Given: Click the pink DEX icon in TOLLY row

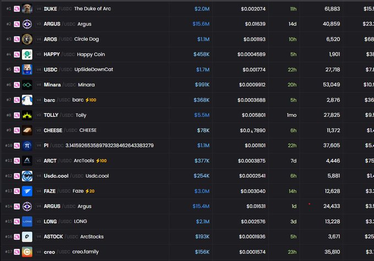Looking at the screenshot, I should 16,115.
